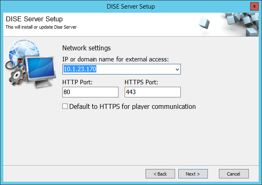
Task: Click the Network settings heading
Action: point(87,48)
